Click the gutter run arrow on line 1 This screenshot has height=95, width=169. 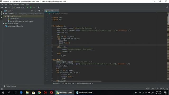[x=49, y=13]
